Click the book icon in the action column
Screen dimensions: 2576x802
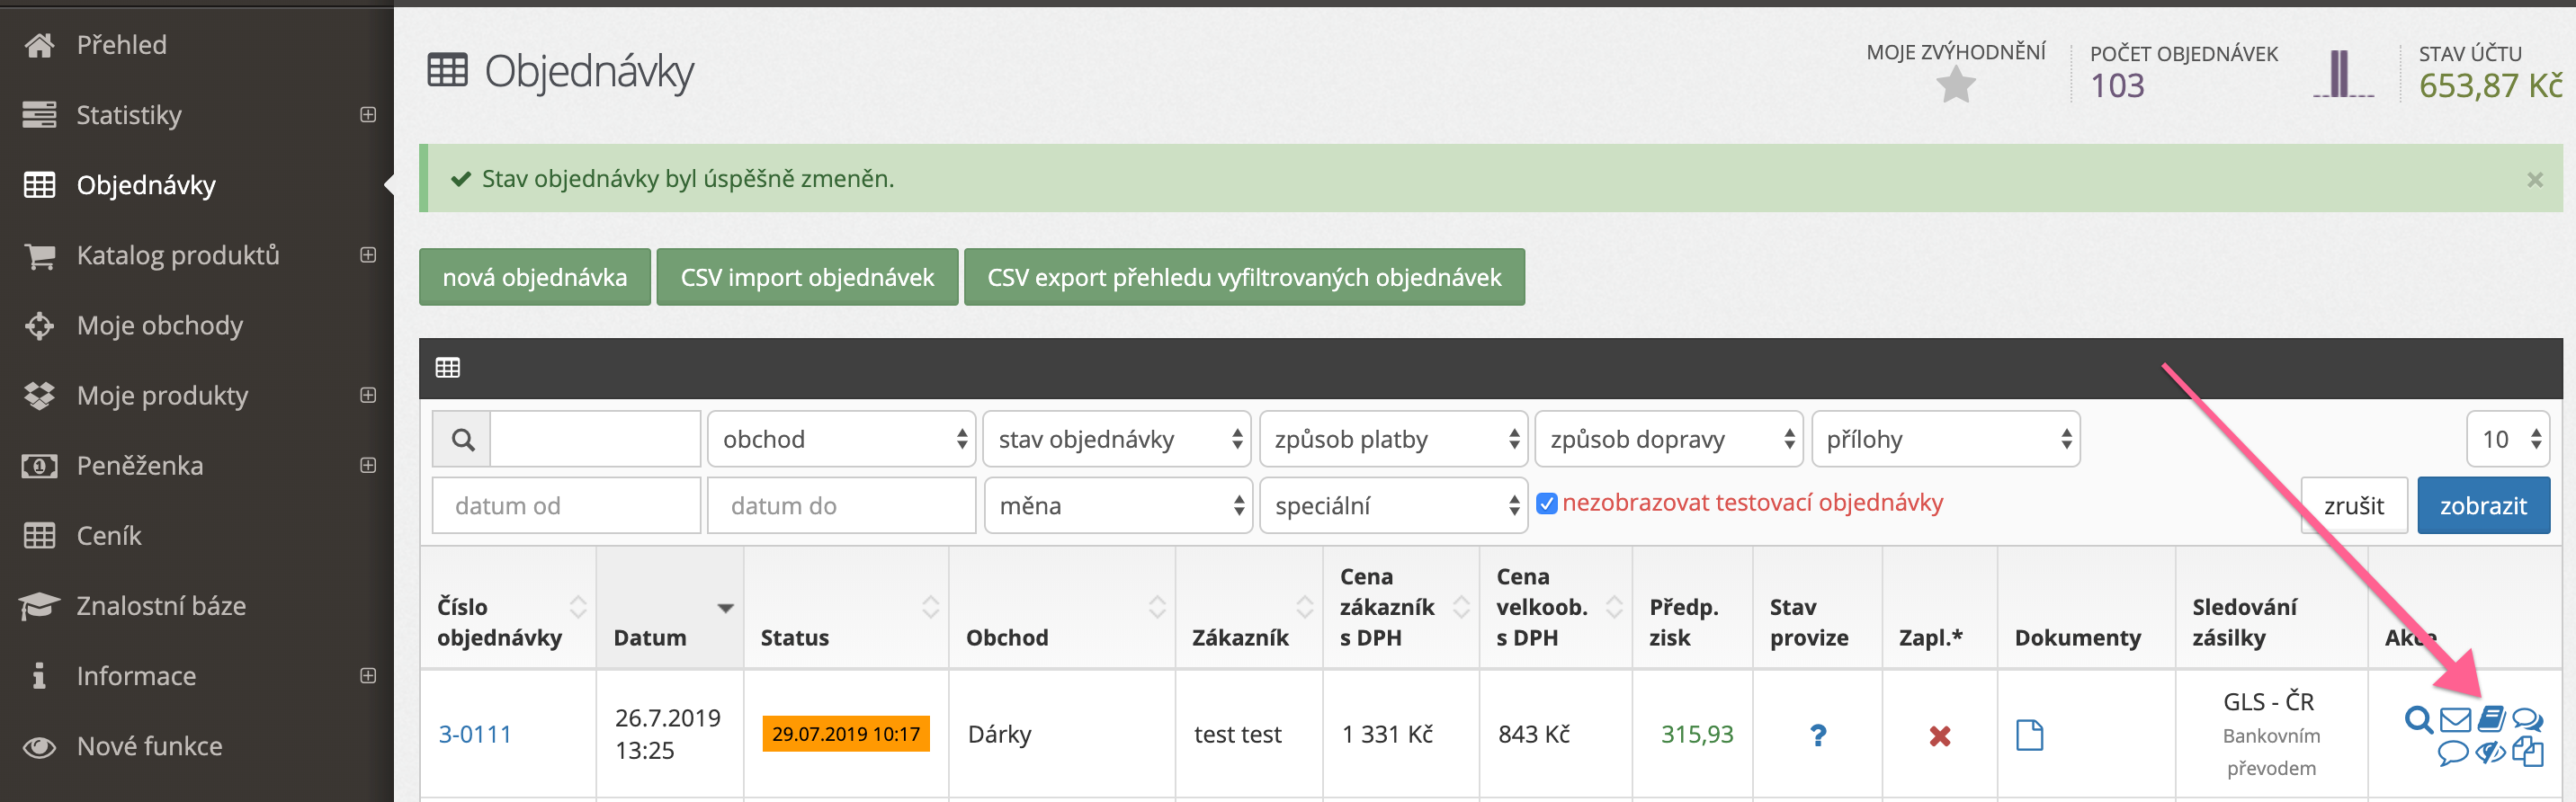click(x=2491, y=718)
